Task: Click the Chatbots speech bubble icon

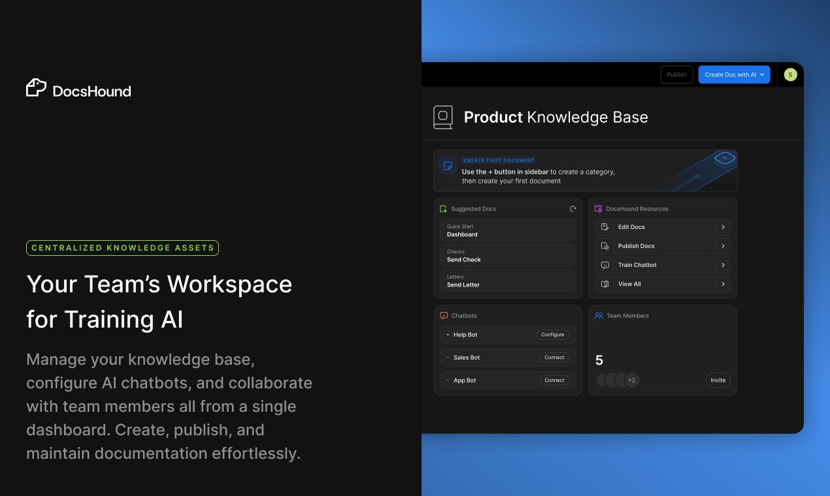Action: click(444, 315)
